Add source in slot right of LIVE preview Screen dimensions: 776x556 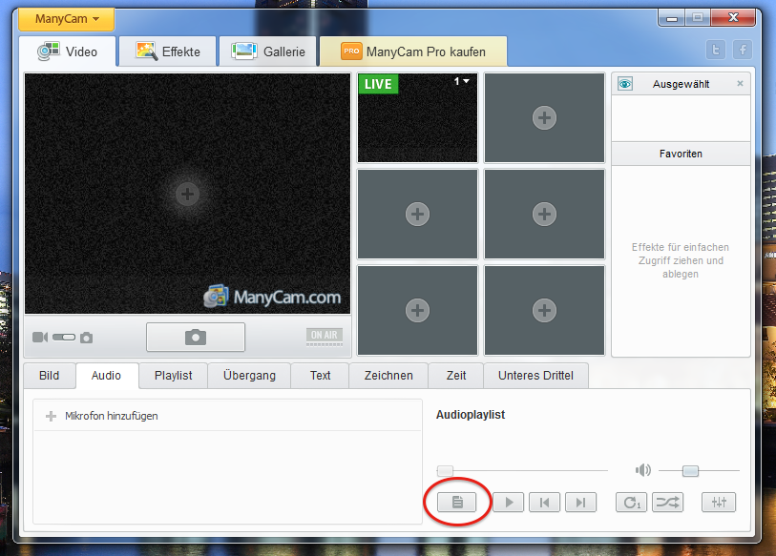(544, 117)
